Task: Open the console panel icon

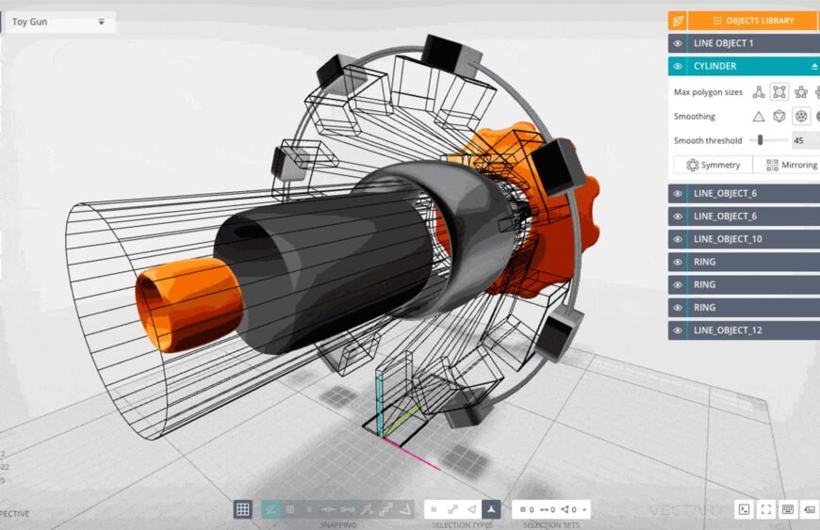Action: pyautogui.click(x=745, y=509)
